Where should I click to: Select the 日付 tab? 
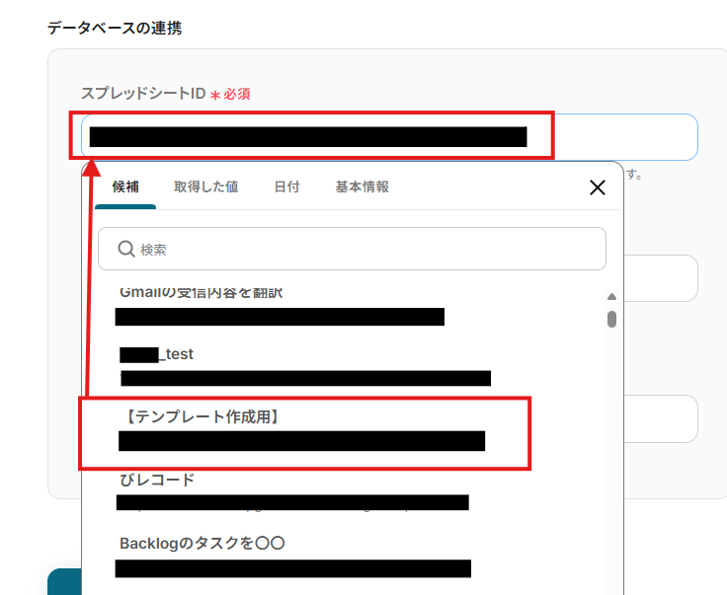click(x=287, y=187)
